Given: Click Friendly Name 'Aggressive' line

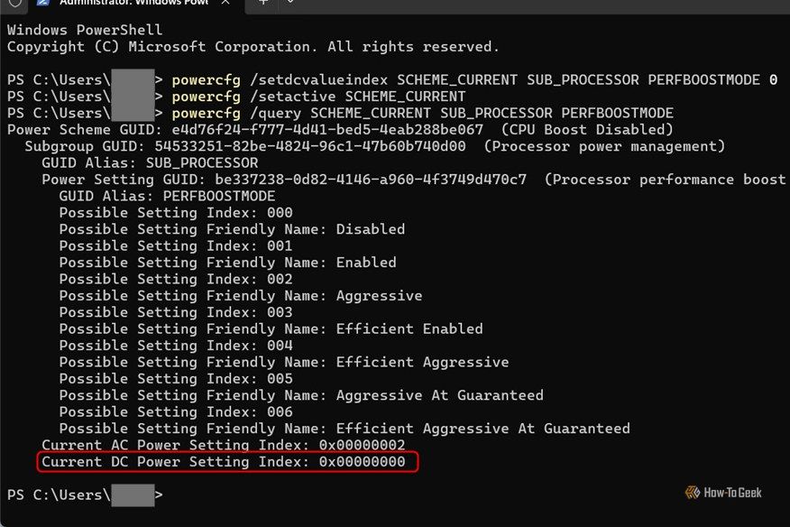Looking at the screenshot, I should (x=241, y=296).
